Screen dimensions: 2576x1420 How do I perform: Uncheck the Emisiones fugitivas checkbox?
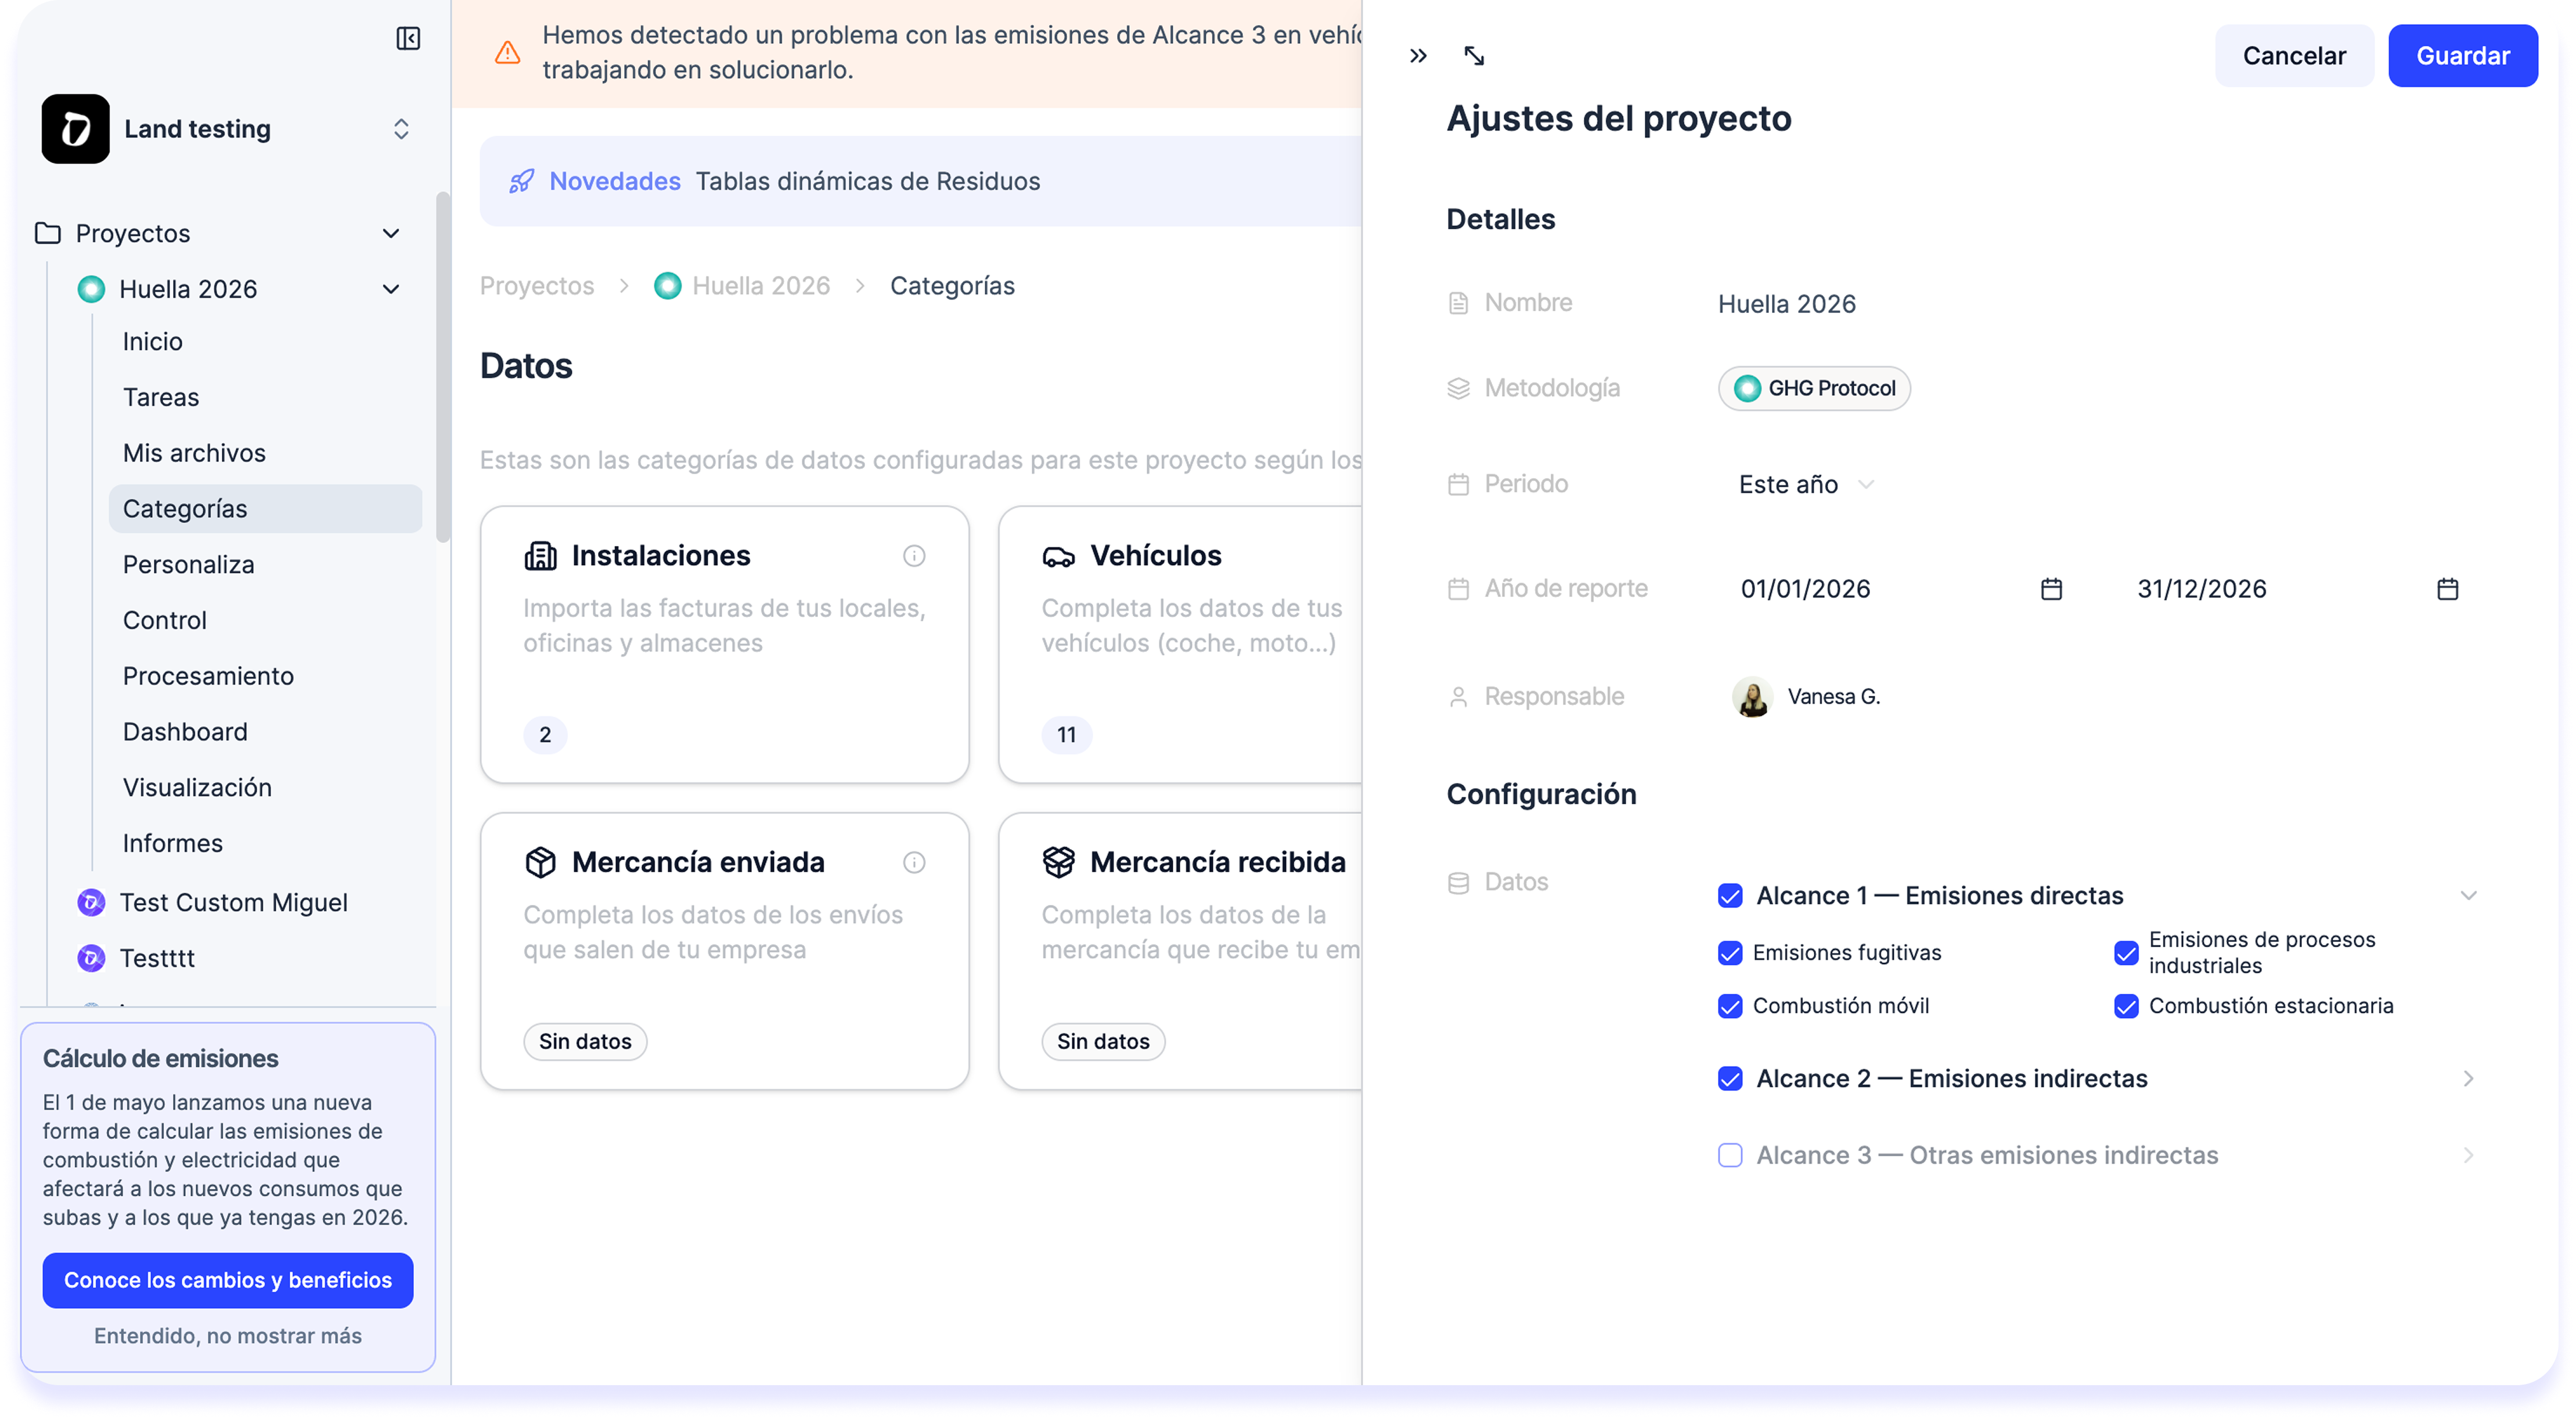pyautogui.click(x=1730, y=952)
